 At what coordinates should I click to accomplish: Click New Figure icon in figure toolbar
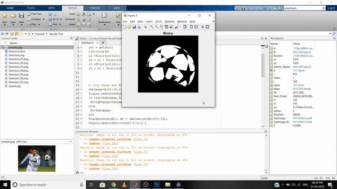(x=124, y=27)
